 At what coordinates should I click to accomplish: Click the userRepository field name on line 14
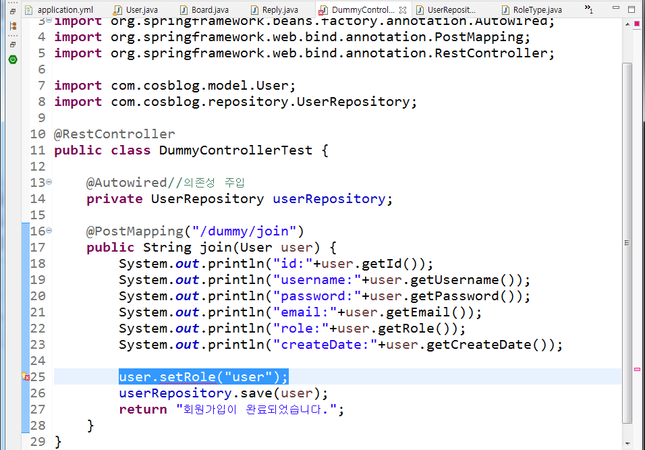point(329,198)
